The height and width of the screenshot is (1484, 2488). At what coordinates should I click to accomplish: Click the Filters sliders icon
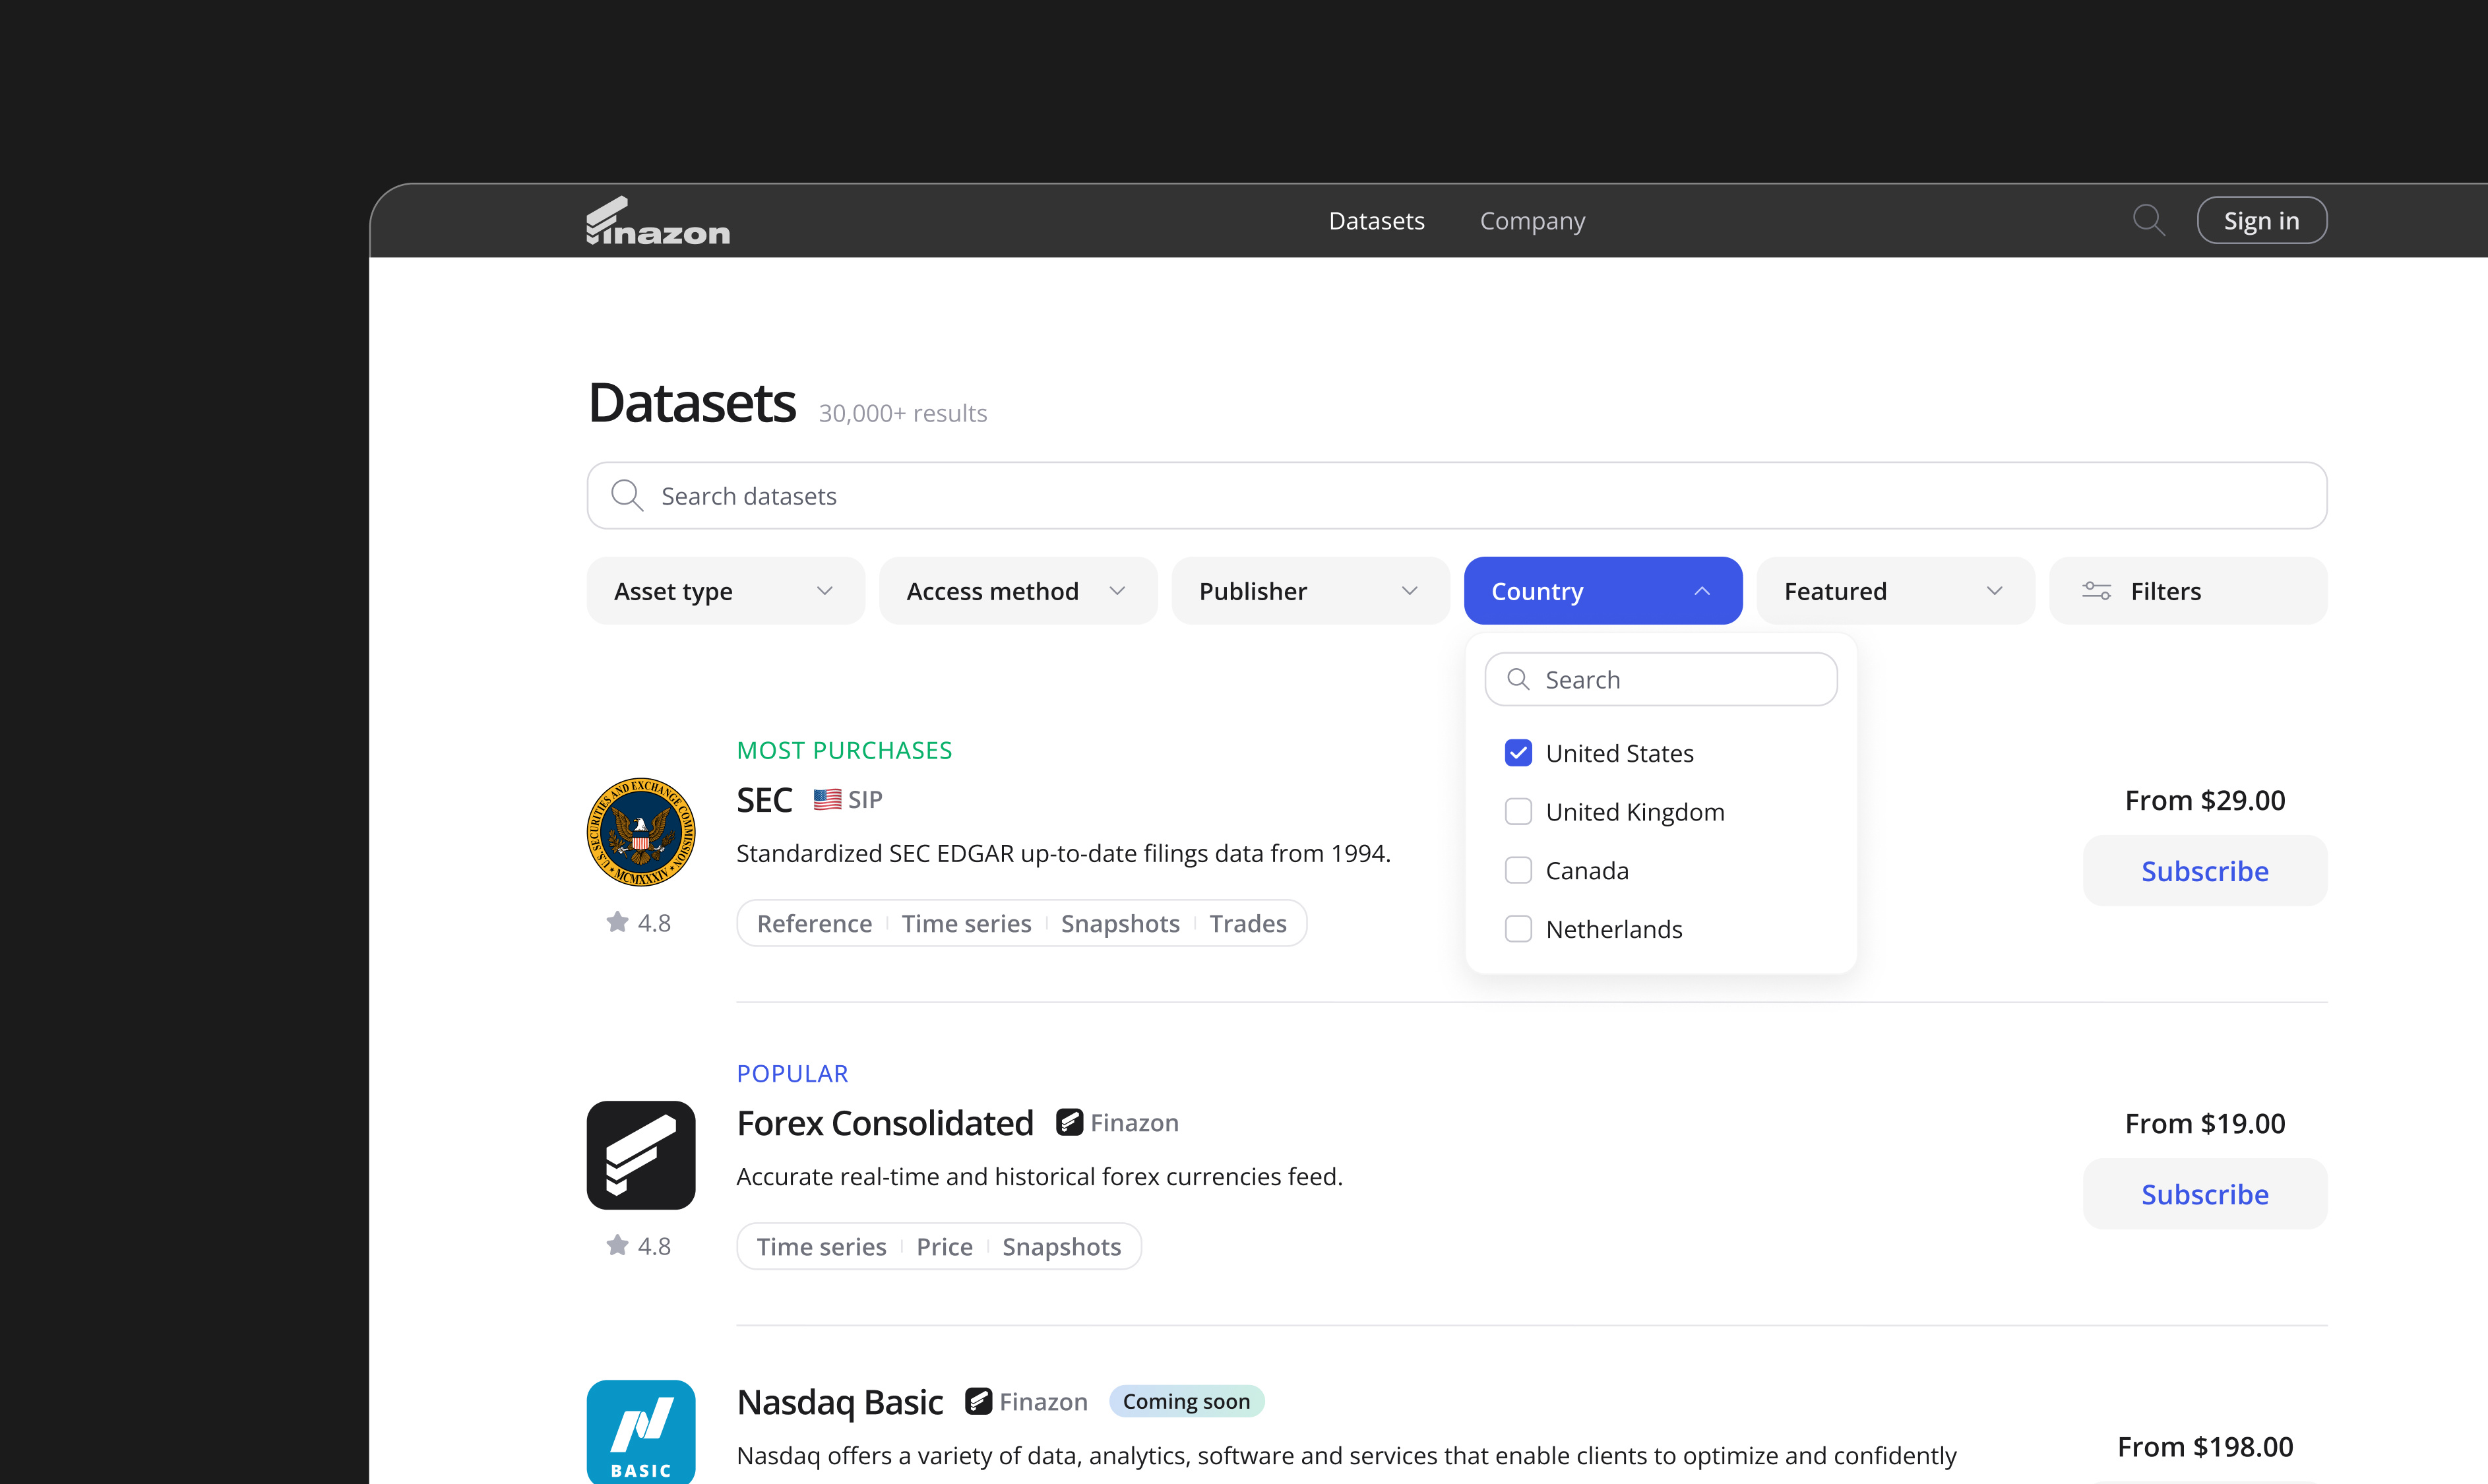tap(2097, 590)
